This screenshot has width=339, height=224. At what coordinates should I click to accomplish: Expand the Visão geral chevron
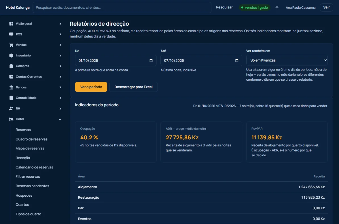[x=60, y=24]
